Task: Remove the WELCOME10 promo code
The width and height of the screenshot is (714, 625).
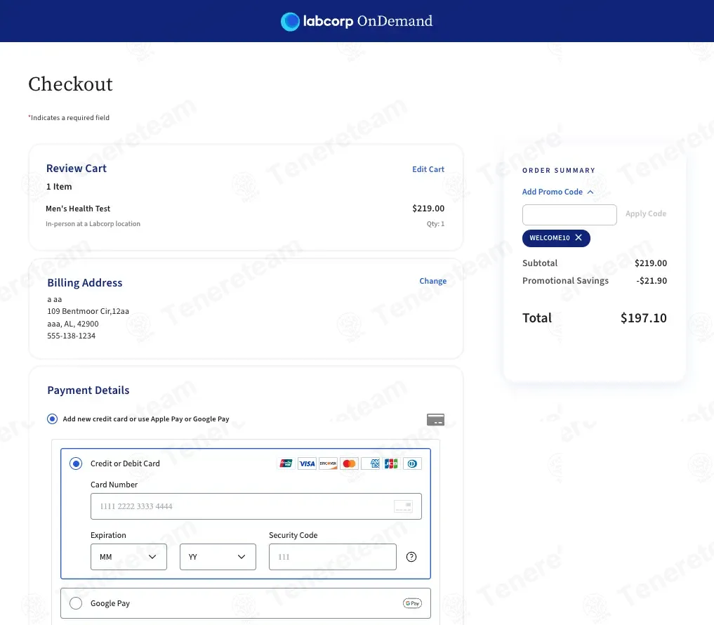Action: pyautogui.click(x=579, y=238)
